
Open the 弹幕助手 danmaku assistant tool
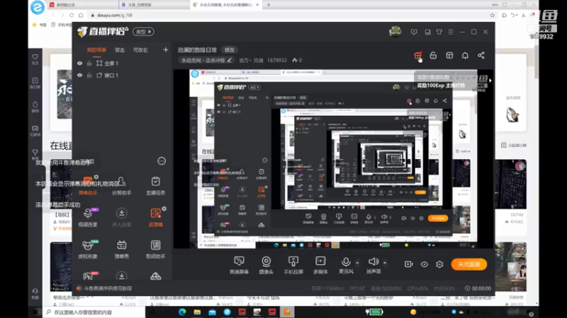click(87, 186)
